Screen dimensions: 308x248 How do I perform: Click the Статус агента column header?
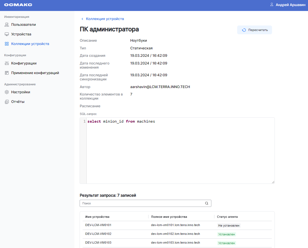point(227,217)
